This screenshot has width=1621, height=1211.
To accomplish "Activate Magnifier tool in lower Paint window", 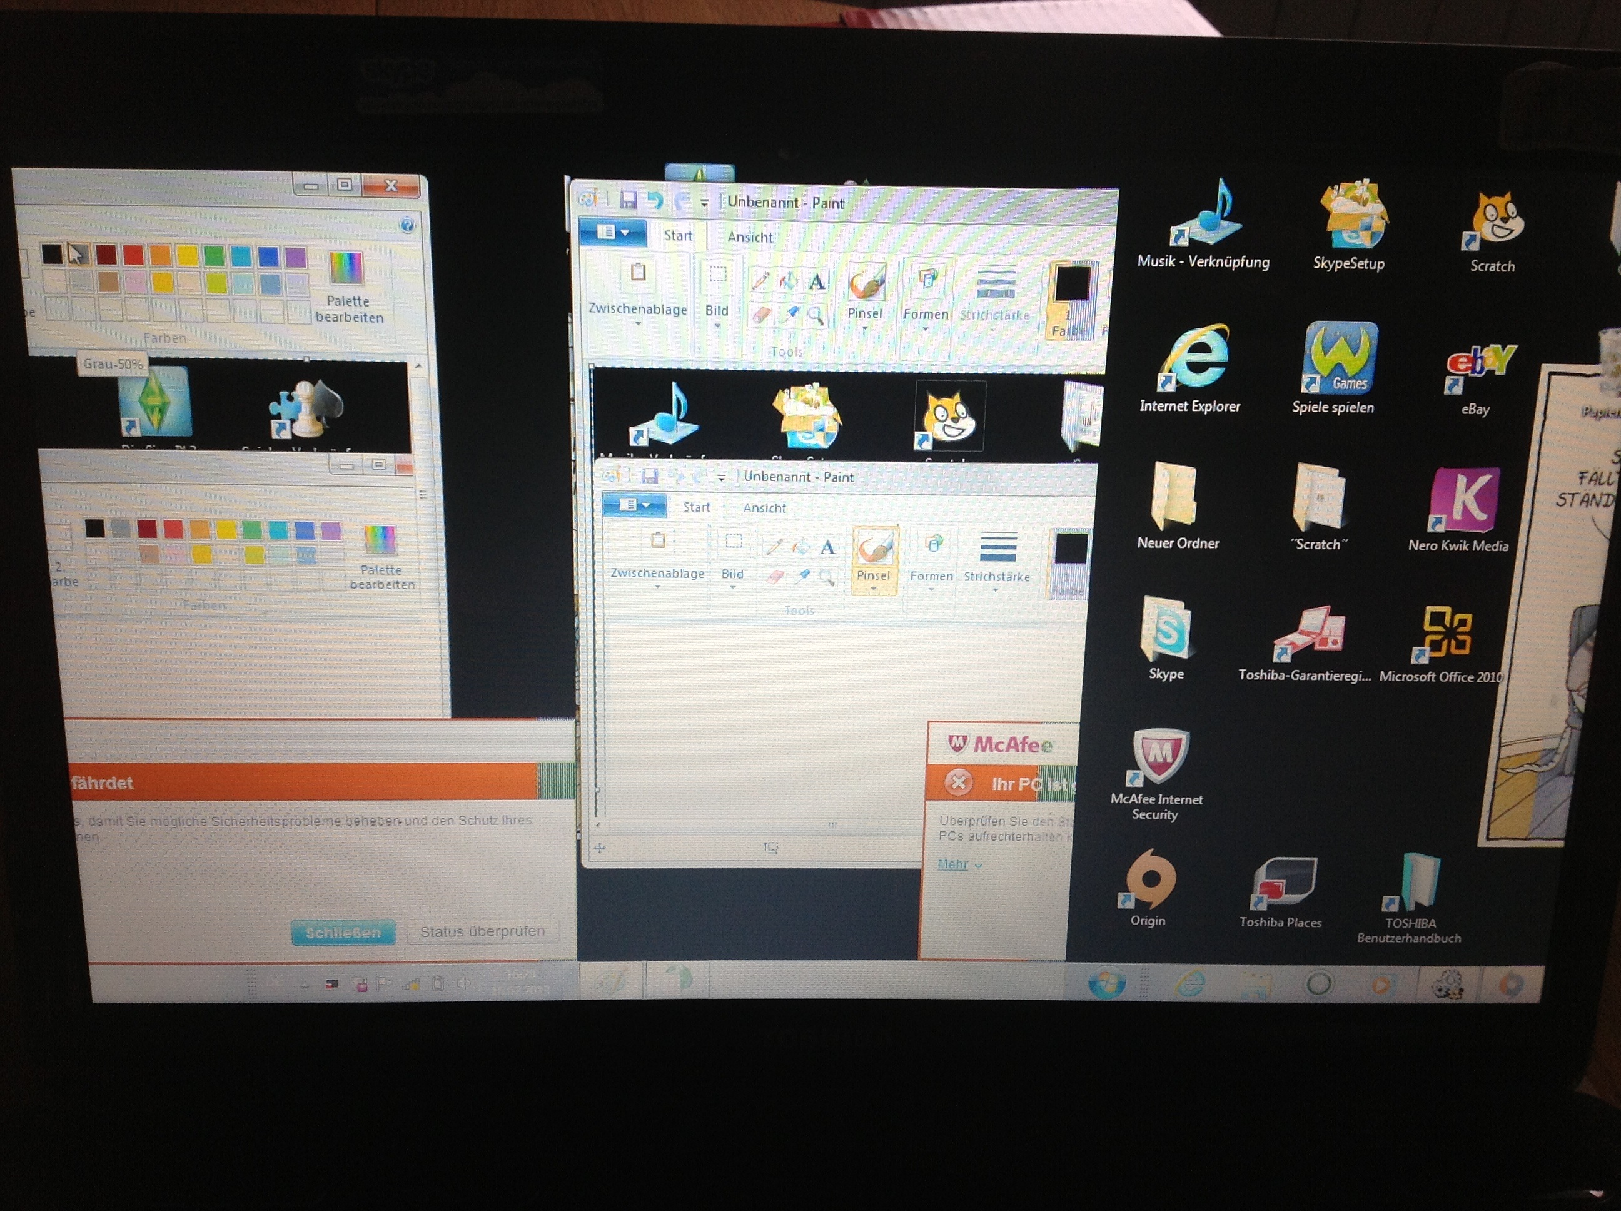I will pyautogui.click(x=827, y=577).
